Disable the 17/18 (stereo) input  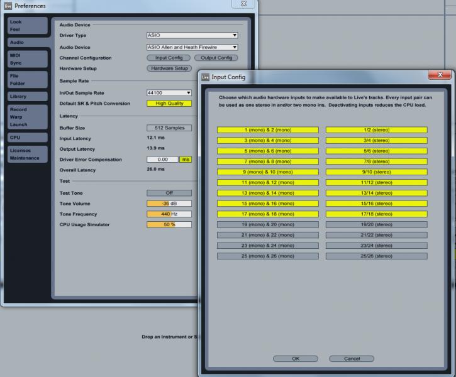click(x=377, y=214)
